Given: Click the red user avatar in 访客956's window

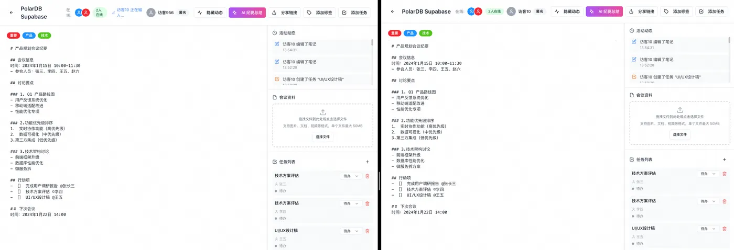Looking at the screenshot, I should tap(86, 13).
